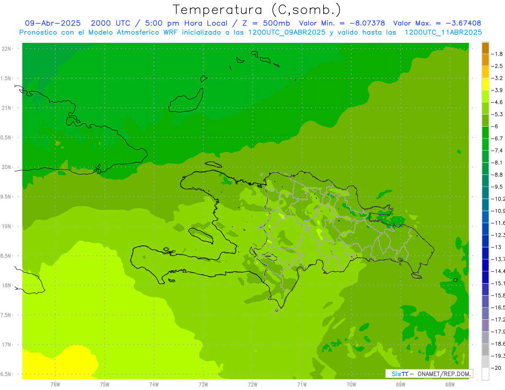Click the '21N' latitude label
505x390 pixels.
coord(6,108)
